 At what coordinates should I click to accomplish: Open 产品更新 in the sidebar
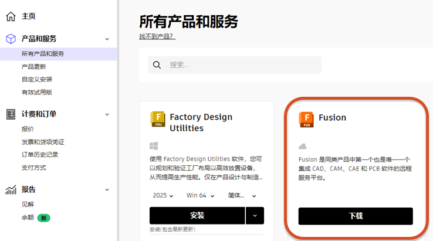point(33,67)
